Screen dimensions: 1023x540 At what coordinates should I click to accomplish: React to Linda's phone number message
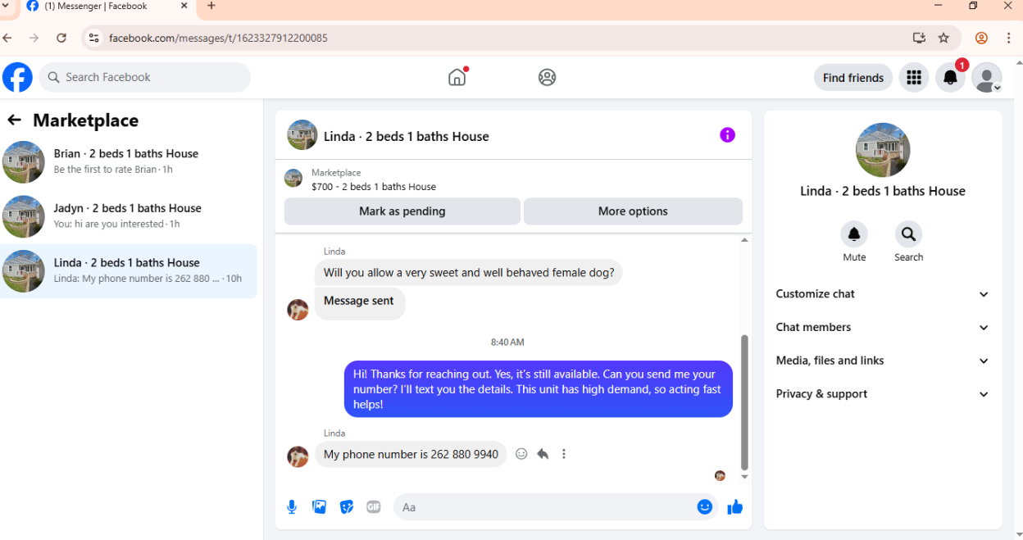pyautogui.click(x=521, y=454)
